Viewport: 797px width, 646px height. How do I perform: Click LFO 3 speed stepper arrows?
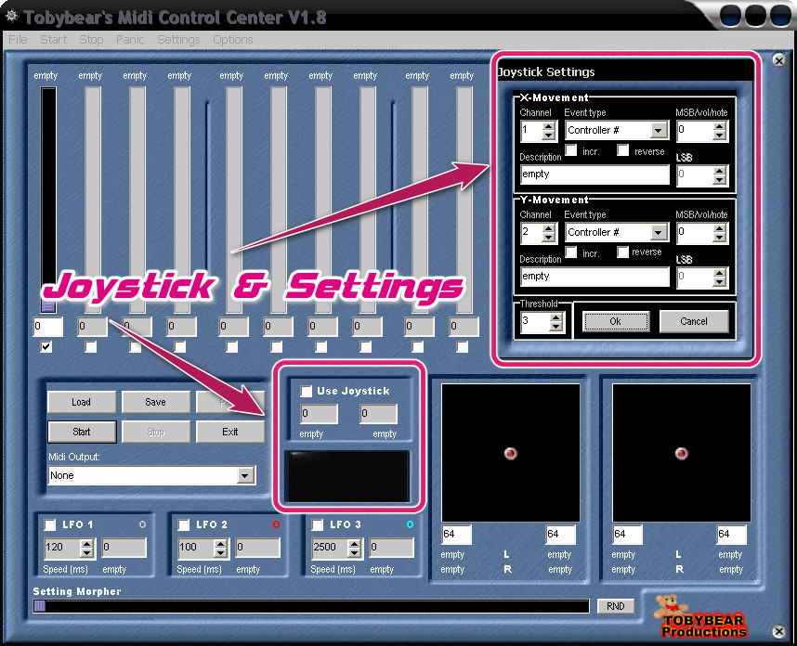354,548
